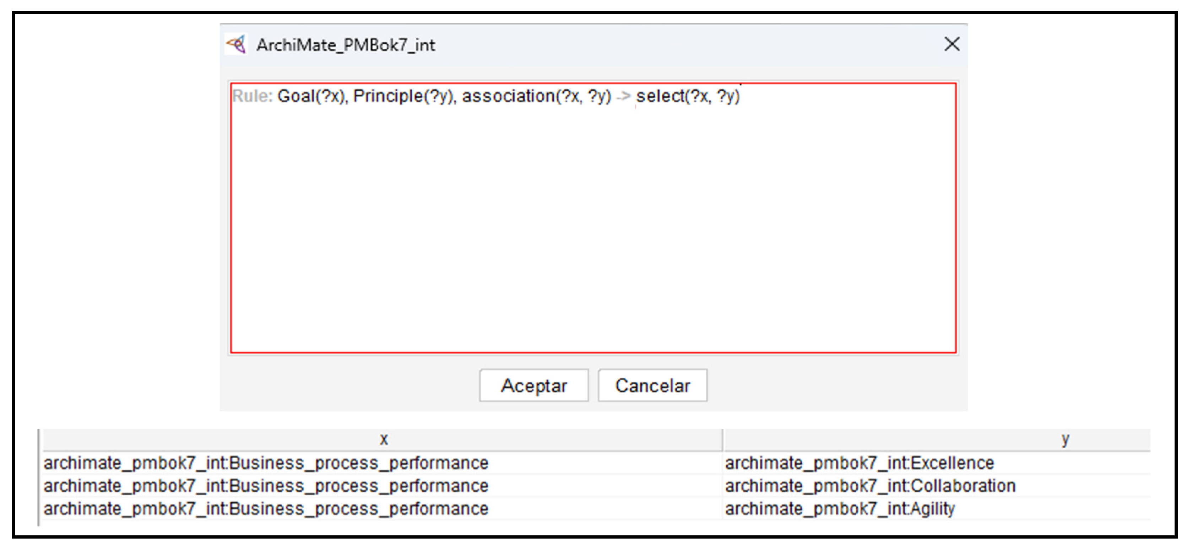Viewport: 1187px width, 551px height.
Task: Select the archimate_pmbok7_int:Agility cell
Action: click(840, 509)
